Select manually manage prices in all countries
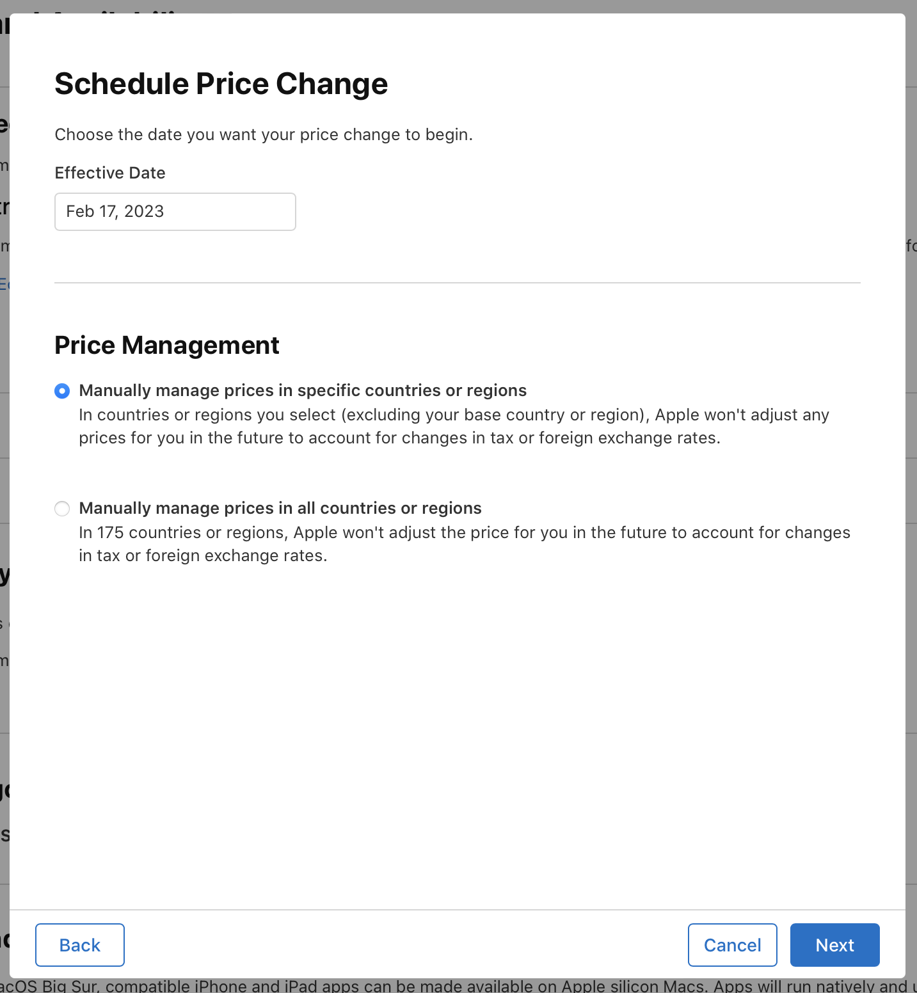The image size is (917, 993). coord(61,508)
